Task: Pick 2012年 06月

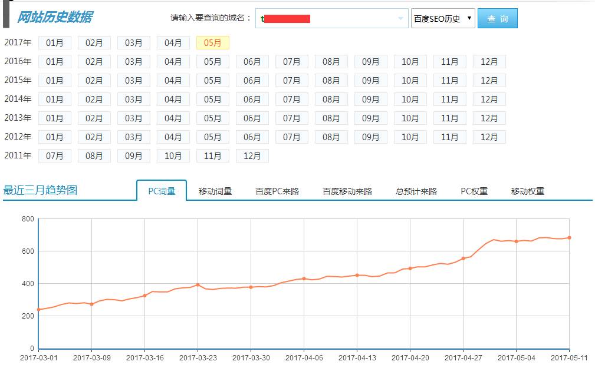Action: coord(252,137)
